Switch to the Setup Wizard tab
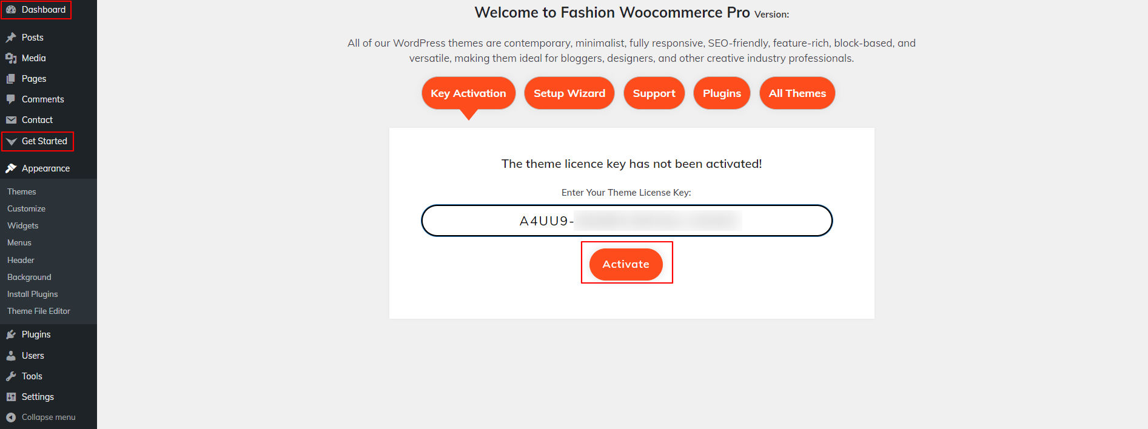 click(x=569, y=93)
